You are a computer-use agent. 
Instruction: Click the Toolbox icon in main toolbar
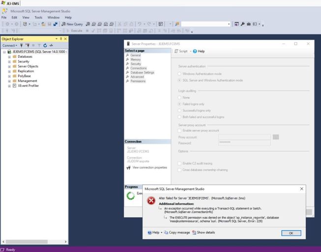pos(249,24)
